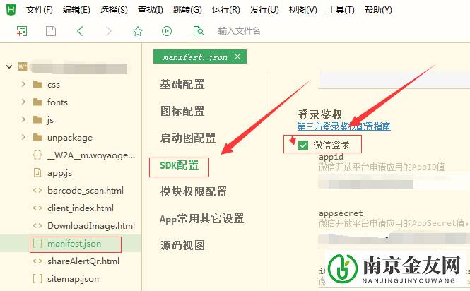Open the 工具(T) menu
Screen dimensions: 470x291
[341, 10]
